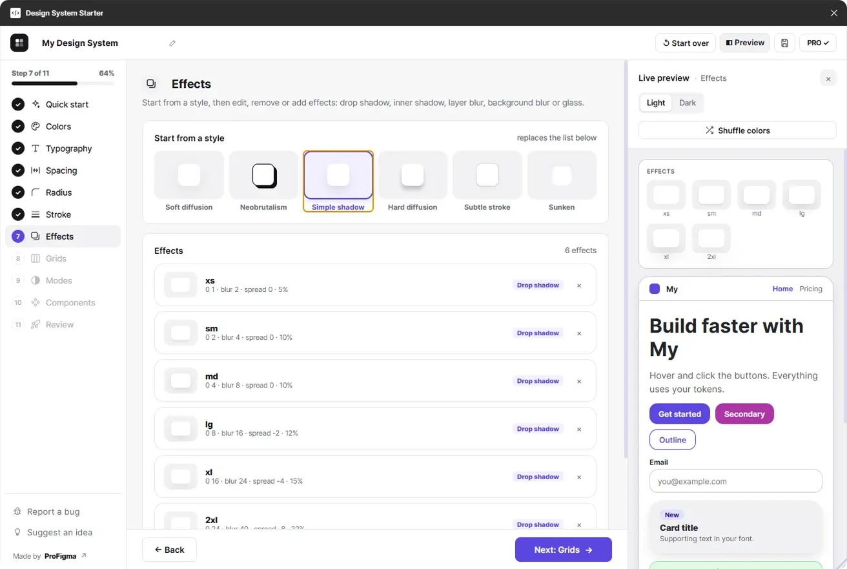Click the Drop shadow tag on the lg effect
The width and height of the screenshot is (847, 569).
coord(538,429)
